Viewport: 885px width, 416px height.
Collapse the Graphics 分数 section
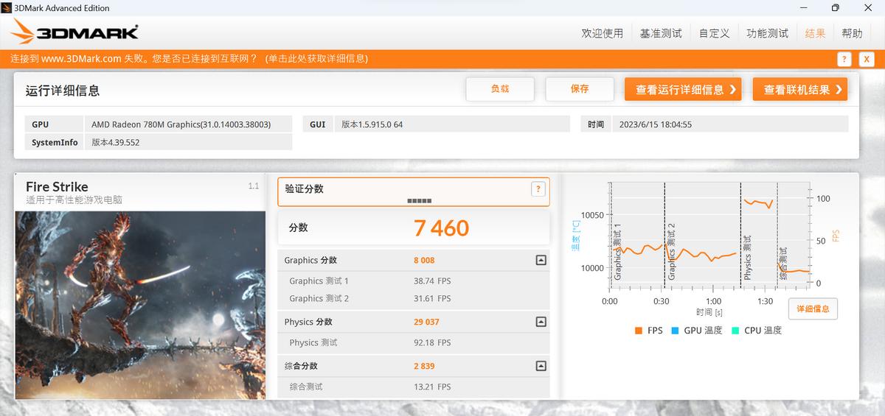coord(541,260)
